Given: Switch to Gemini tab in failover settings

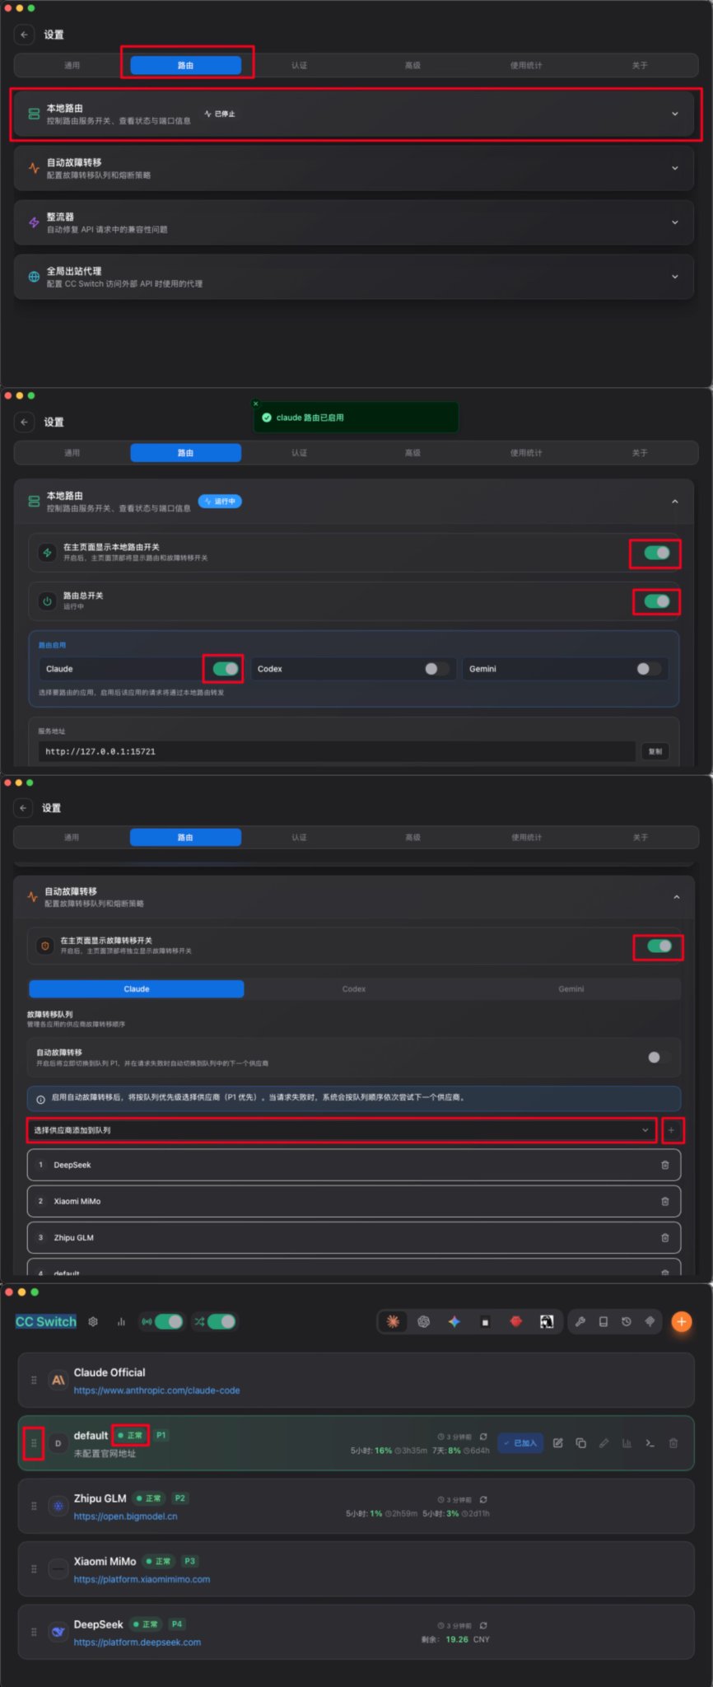Looking at the screenshot, I should click(x=571, y=988).
